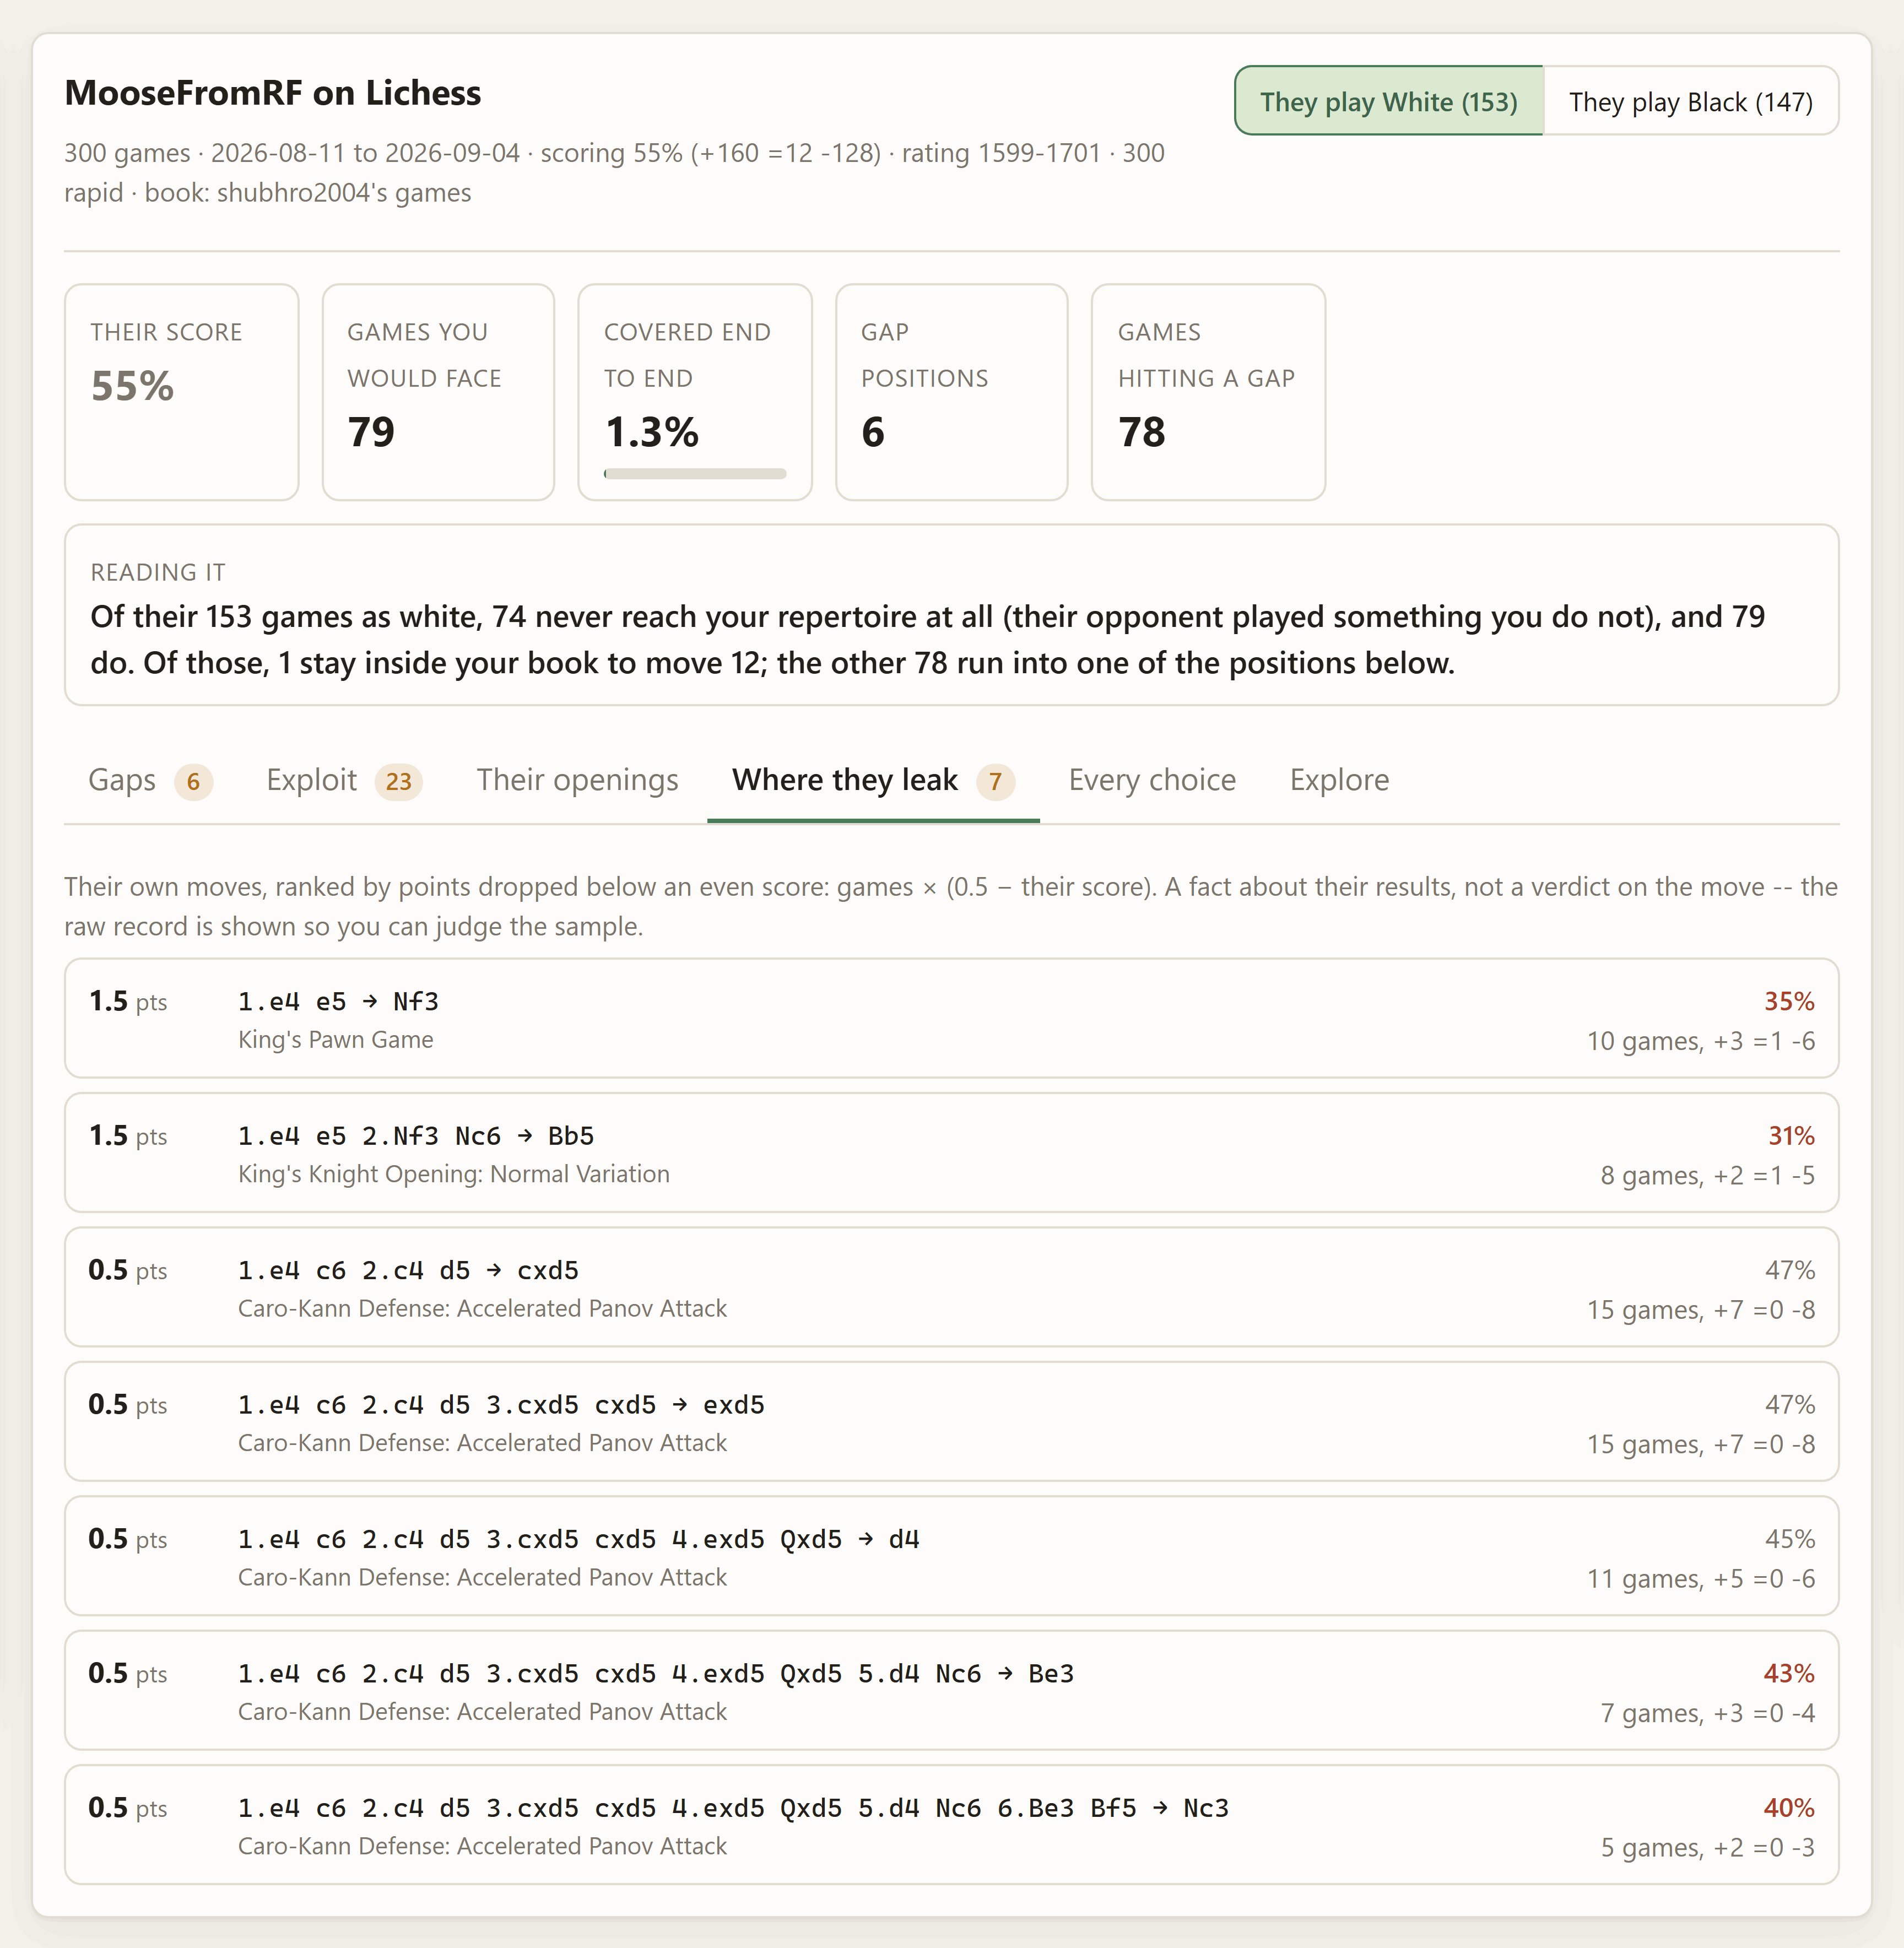Select the Where they leak tab
Image resolution: width=1904 pixels, height=1948 pixels.
tap(873, 780)
